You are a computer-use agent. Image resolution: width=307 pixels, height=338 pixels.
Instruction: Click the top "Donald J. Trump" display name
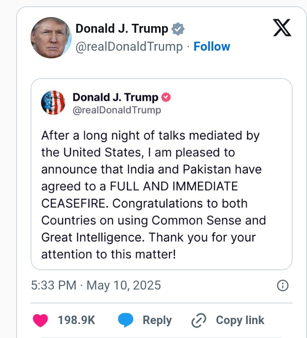pos(122,29)
